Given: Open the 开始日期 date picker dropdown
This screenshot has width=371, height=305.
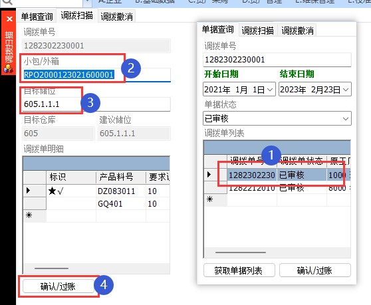Looking at the screenshot, I should [270, 90].
